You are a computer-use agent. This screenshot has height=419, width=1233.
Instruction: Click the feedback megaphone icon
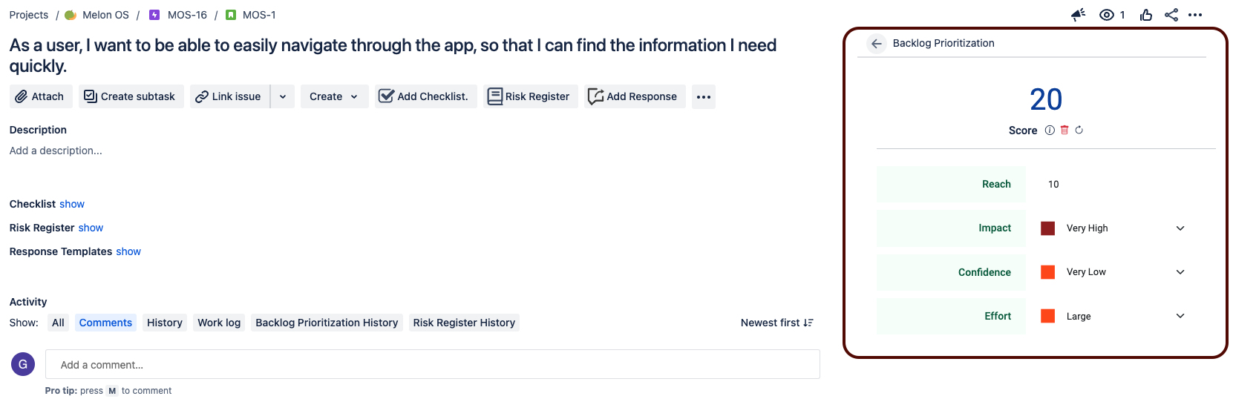pos(1079,15)
